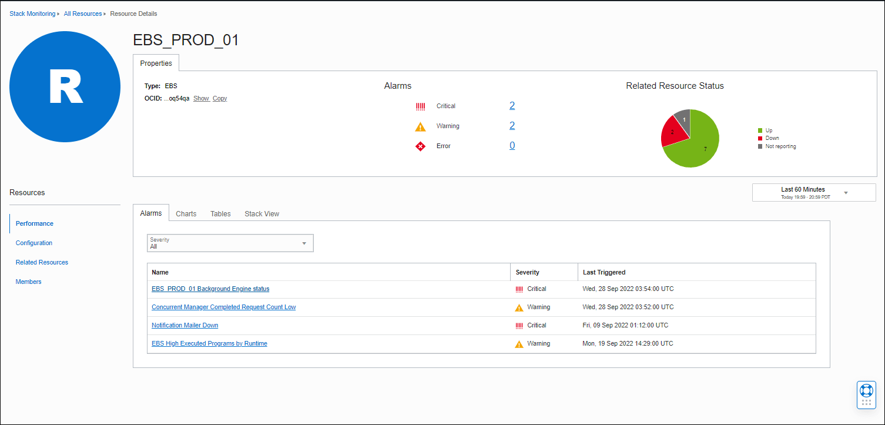Open Related Resources in the sidebar
Image resolution: width=885 pixels, height=425 pixels.
coord(41,262)
